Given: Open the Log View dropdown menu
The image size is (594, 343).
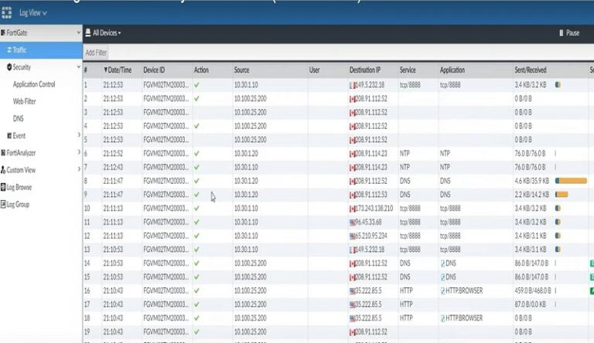Looking at the screenshot, I should click(x=32, y=13).
